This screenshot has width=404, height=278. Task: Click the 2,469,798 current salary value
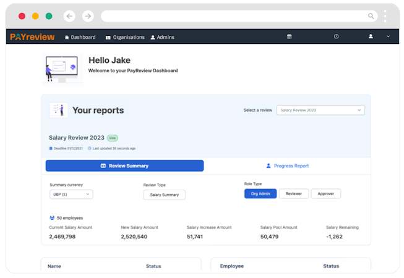coord(62,237)
